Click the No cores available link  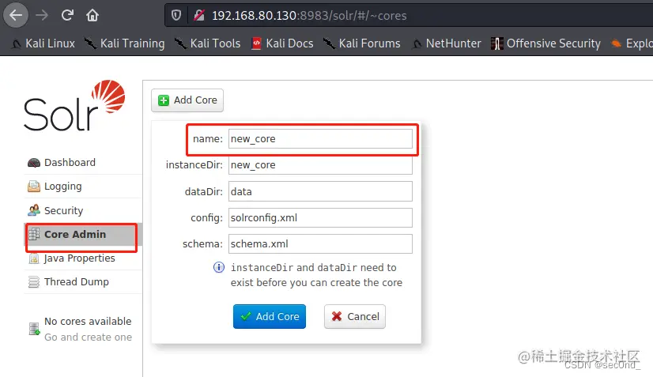pos(88,321)
